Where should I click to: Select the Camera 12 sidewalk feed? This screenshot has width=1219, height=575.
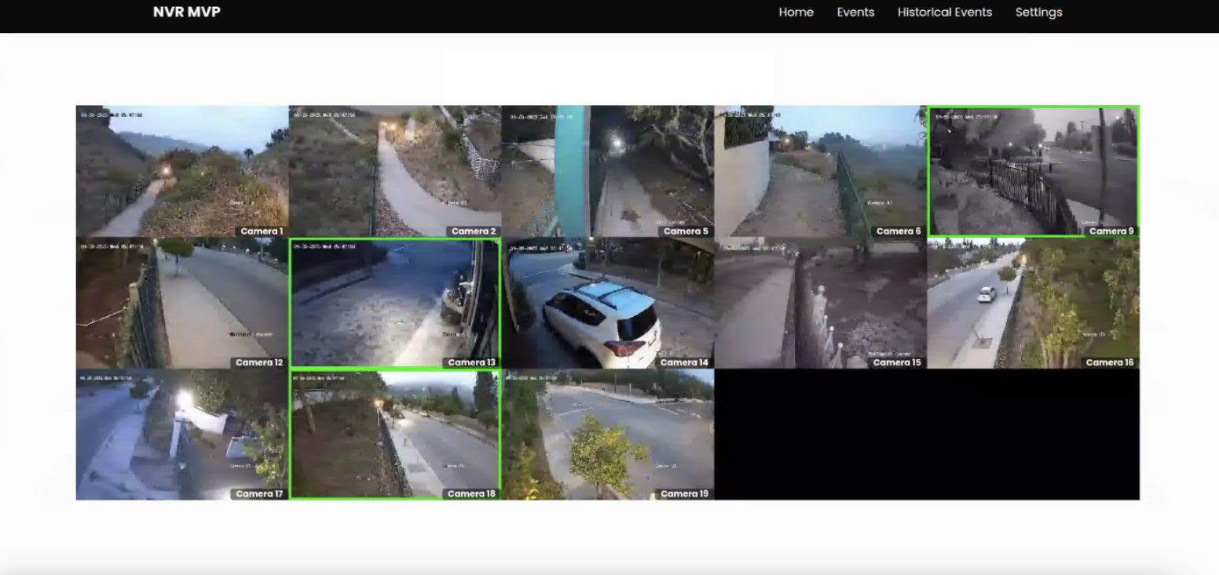[x=182, y=303]
